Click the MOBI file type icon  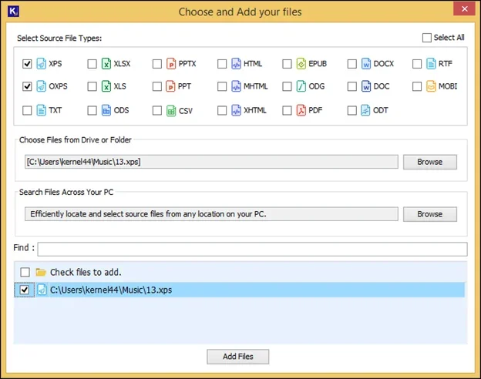431,86
